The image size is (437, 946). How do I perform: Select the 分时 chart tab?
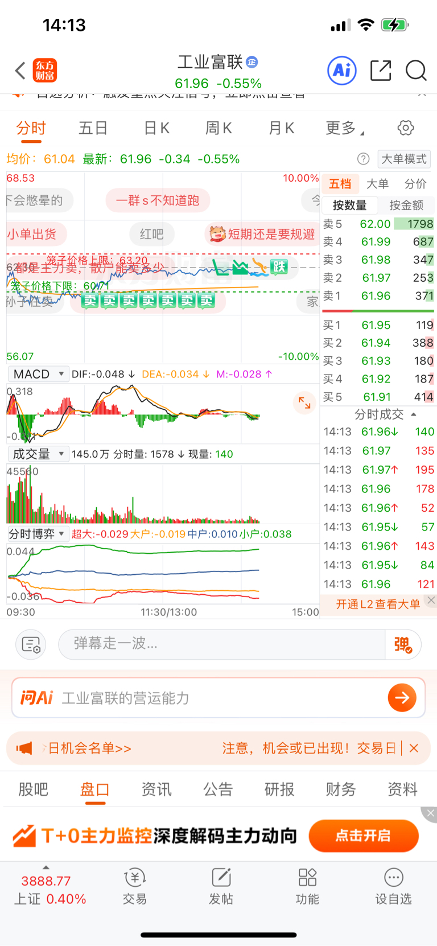(x=31, y=129)
